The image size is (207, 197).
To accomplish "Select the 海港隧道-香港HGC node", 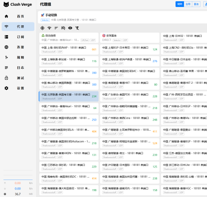I will 184,190.
